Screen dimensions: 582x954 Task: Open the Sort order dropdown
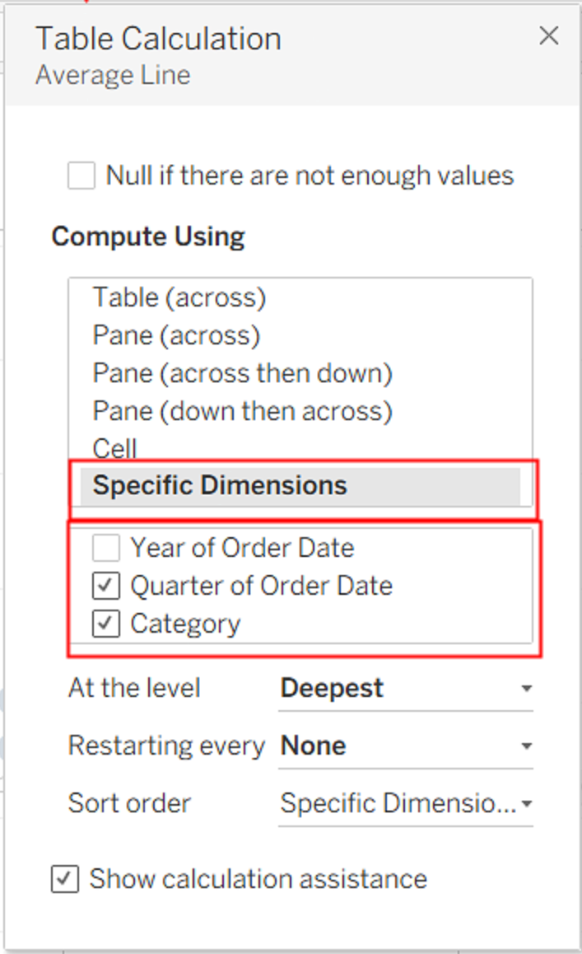pos(403,803)
